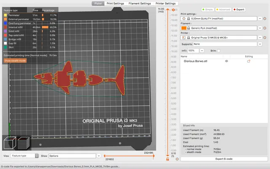Image resolution: width=270 pixels, height=169 pixels.
Task: Click add color change marker on slider top
Action: [173, 10]
